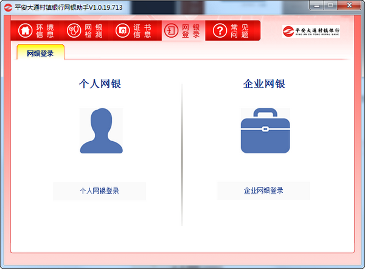Screen dimensions: 365x269
Task: Close the 网银助手 window
Action: [x=349, y=5]
